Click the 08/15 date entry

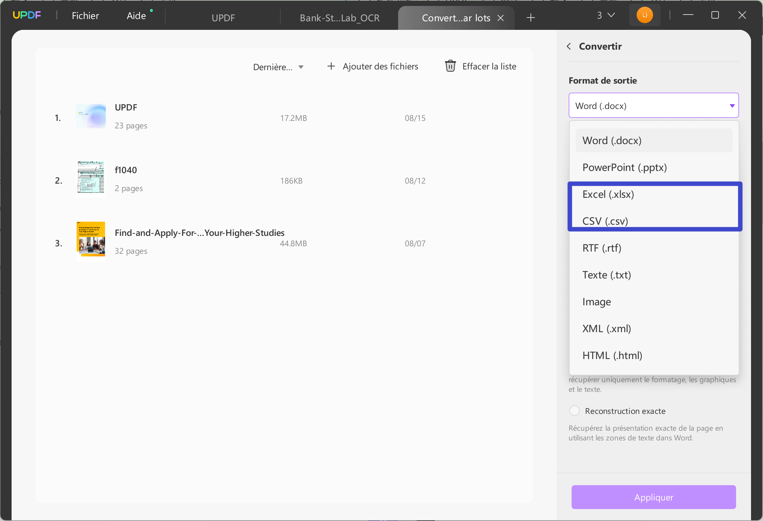pos(415,118)
